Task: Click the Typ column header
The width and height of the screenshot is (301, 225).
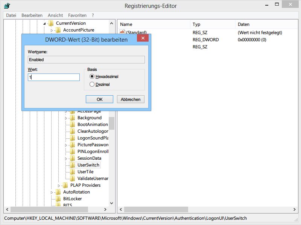Action: coord(213,24)
